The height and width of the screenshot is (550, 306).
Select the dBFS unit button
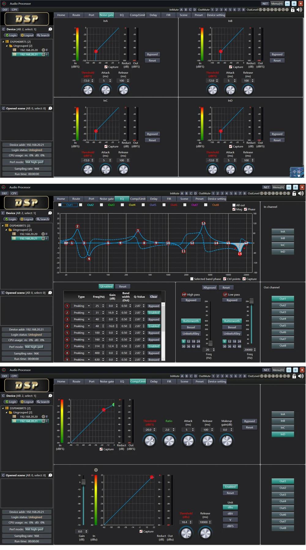(230, 526)
